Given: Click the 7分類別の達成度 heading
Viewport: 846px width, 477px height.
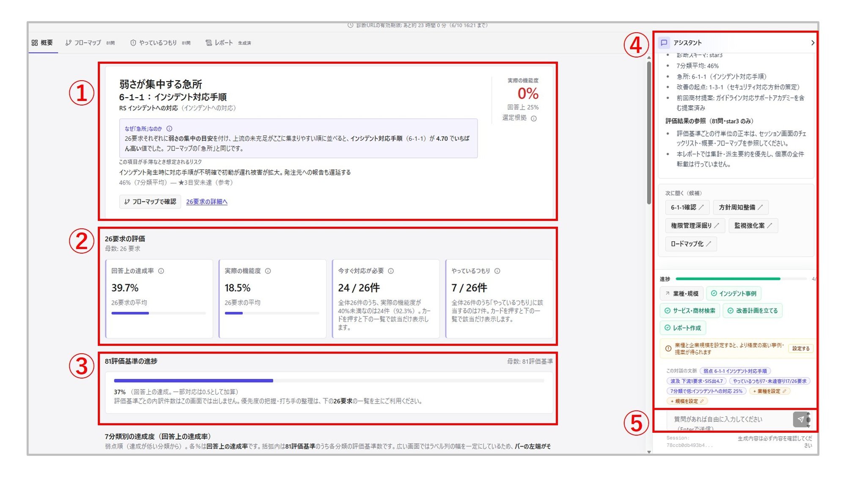Looking at the screenshot, I should coord(158,436).
